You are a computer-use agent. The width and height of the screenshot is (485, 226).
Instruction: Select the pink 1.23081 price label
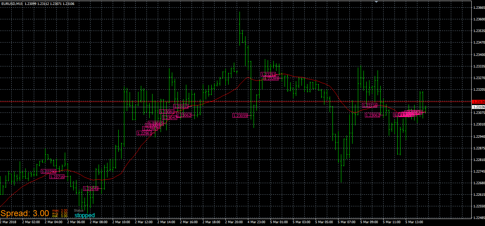[x=167, y=112]
